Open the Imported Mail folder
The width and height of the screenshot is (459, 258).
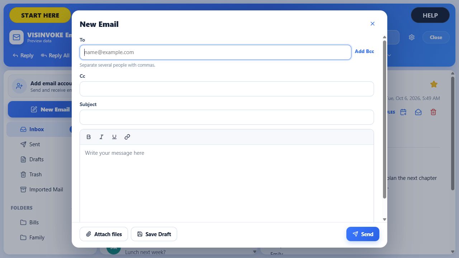coord(39,190)
